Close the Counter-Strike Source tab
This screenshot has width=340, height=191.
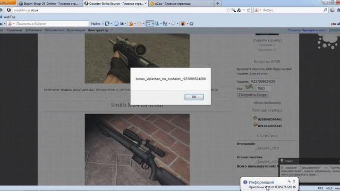pyautogui.click(x=146, y=4)
